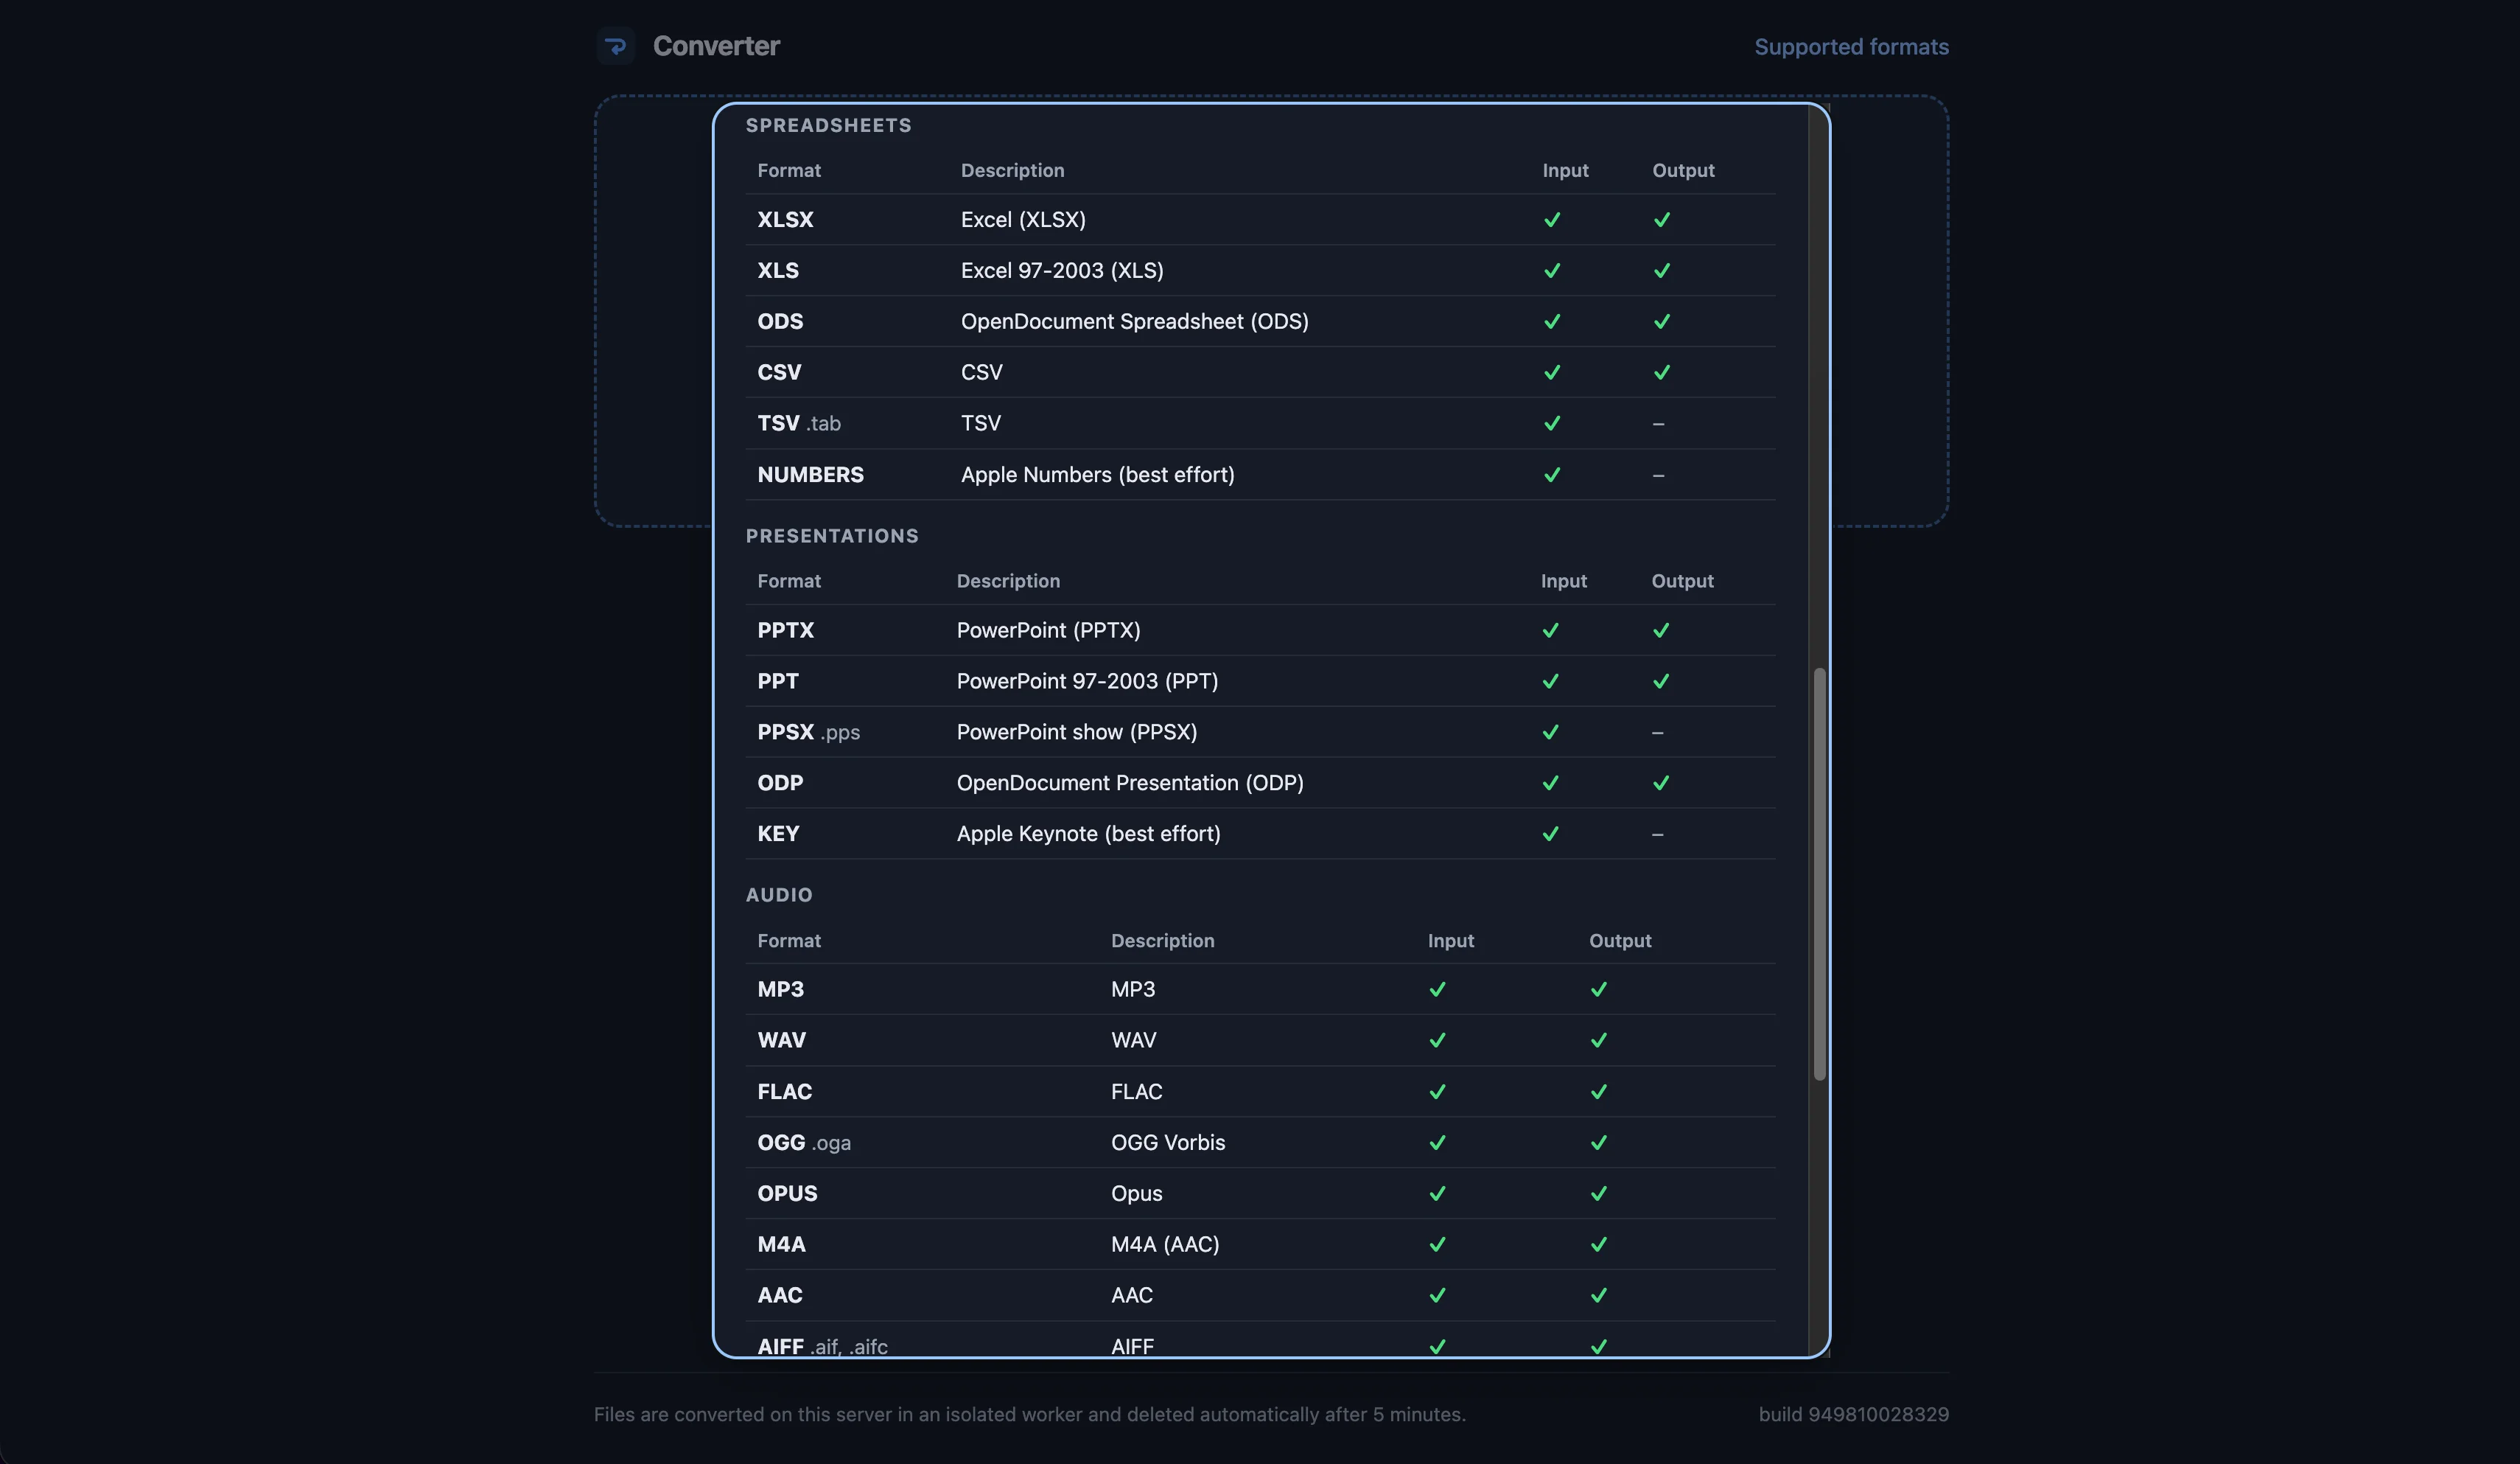Click the PPT input checkmark

[x=1550, y=681]
